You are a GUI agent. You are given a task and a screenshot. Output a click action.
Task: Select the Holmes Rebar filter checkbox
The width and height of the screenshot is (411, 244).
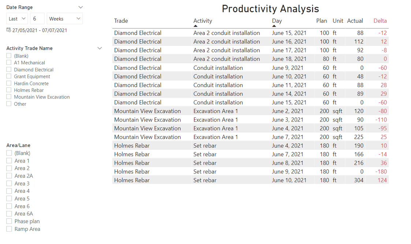coord(8,90)
